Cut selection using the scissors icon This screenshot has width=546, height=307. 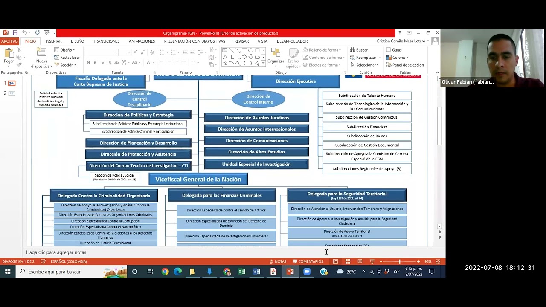pos(19,50)
